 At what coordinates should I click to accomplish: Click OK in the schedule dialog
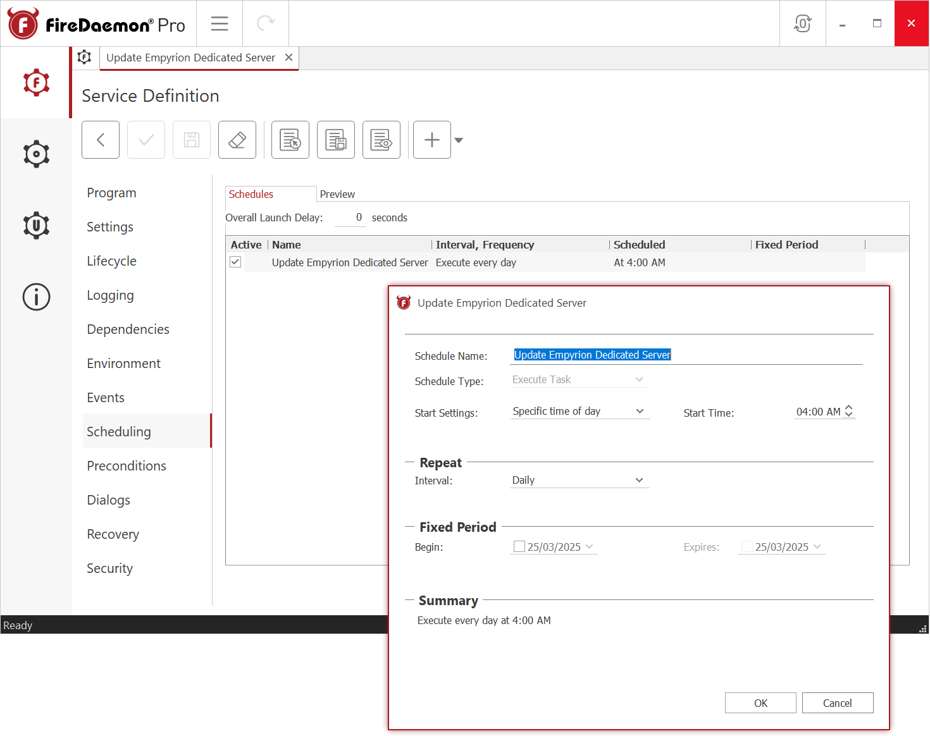click(x=760, y=703)
